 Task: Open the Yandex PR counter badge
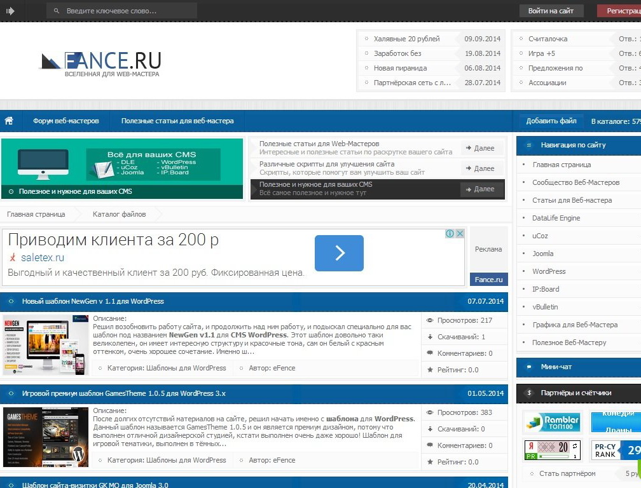[x=552, y=450]
